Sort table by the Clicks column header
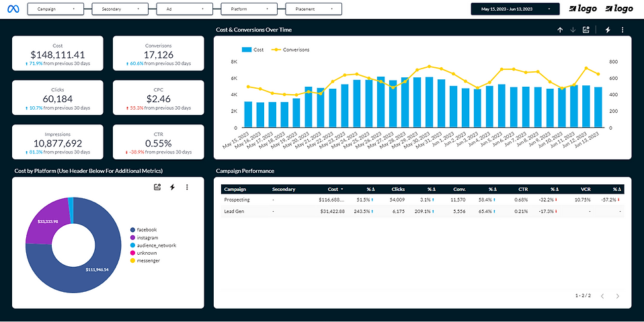Screen dimensions: 644x322 click(x=398, y=190)
